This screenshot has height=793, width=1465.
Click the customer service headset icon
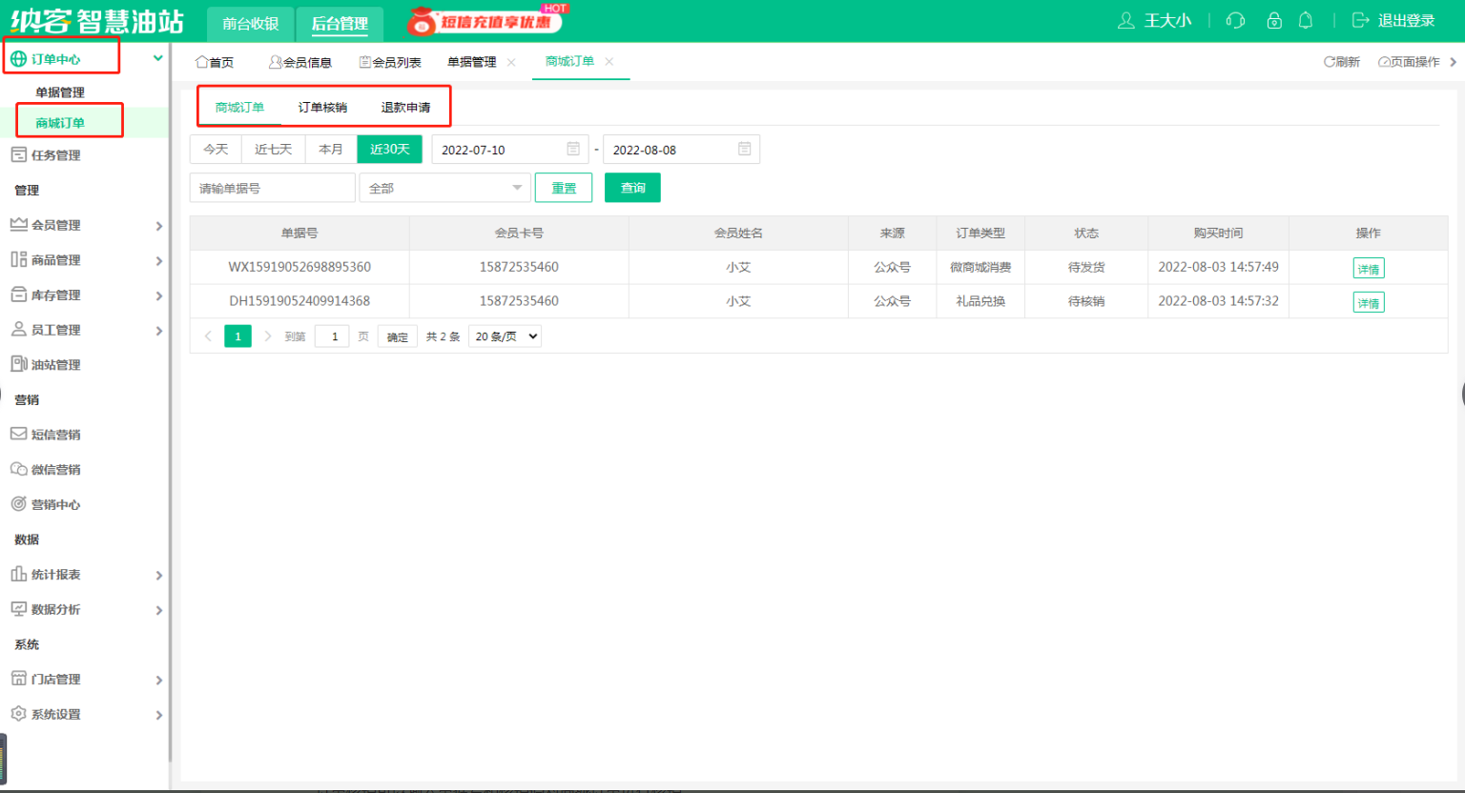[1235, 21]
